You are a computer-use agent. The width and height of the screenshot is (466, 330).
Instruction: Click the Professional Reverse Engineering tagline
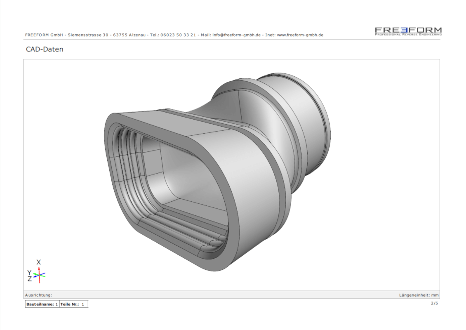click(408, 35)
